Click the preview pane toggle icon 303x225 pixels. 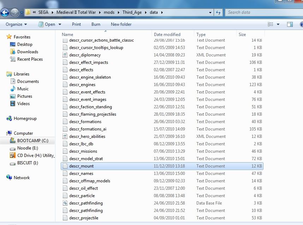click(290, 24)
